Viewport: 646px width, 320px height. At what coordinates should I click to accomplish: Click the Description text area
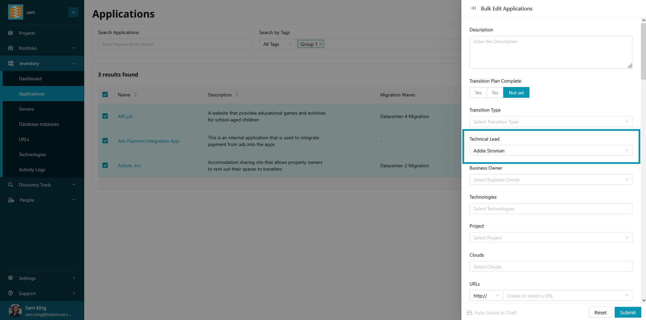click(551, 52)
